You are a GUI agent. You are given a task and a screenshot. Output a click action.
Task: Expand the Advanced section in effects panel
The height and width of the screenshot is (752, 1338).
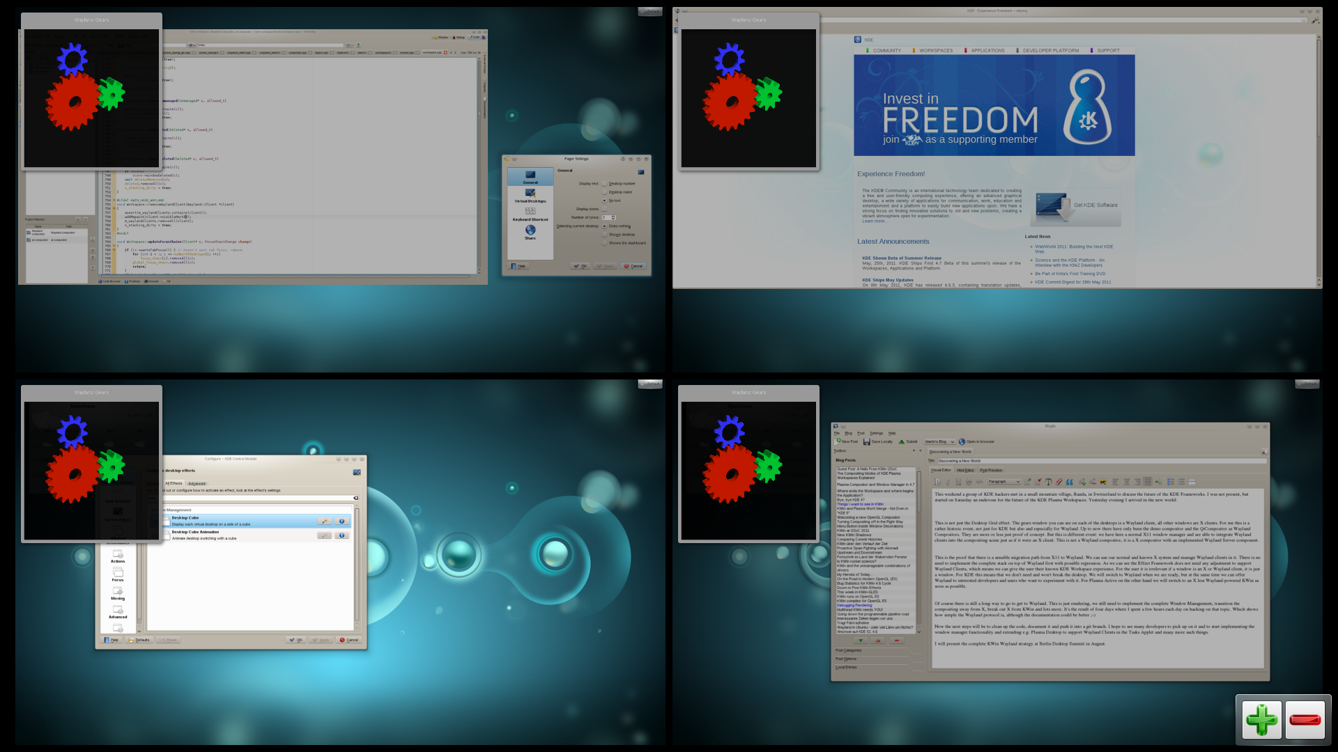pos(197,482)
